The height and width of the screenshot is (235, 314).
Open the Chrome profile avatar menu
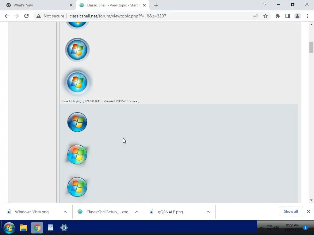pos(297,16)
